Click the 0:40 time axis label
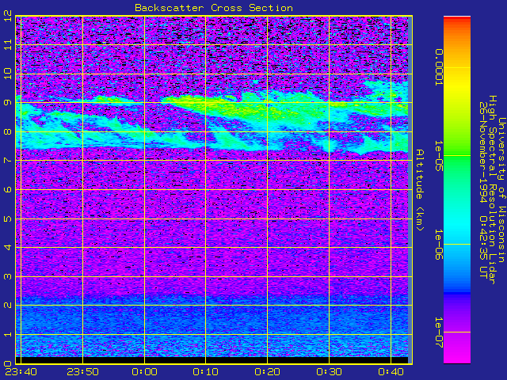507x380 pixels. pyautogui.click(x=391, y=372)
